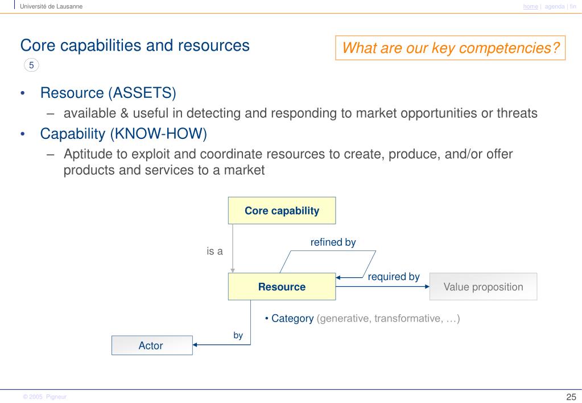Click the 'What are our key competencies?' box
582x403 pixels.
(450, 48)
